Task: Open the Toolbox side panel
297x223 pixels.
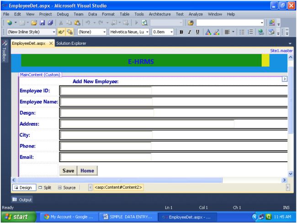Action: tap(5, 51)
